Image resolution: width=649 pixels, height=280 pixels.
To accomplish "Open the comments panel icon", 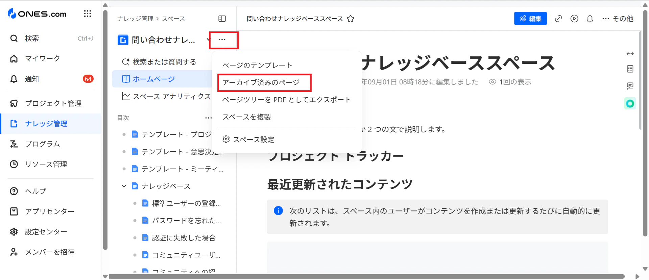I will tap(630, 86).
